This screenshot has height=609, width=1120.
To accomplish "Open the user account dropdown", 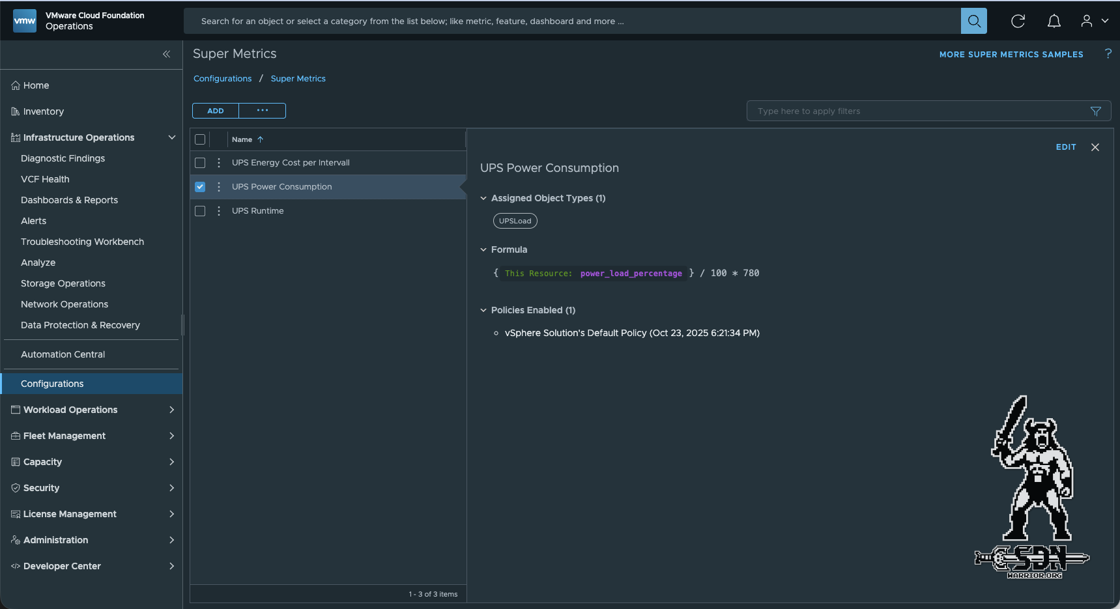I will 1094,21.
